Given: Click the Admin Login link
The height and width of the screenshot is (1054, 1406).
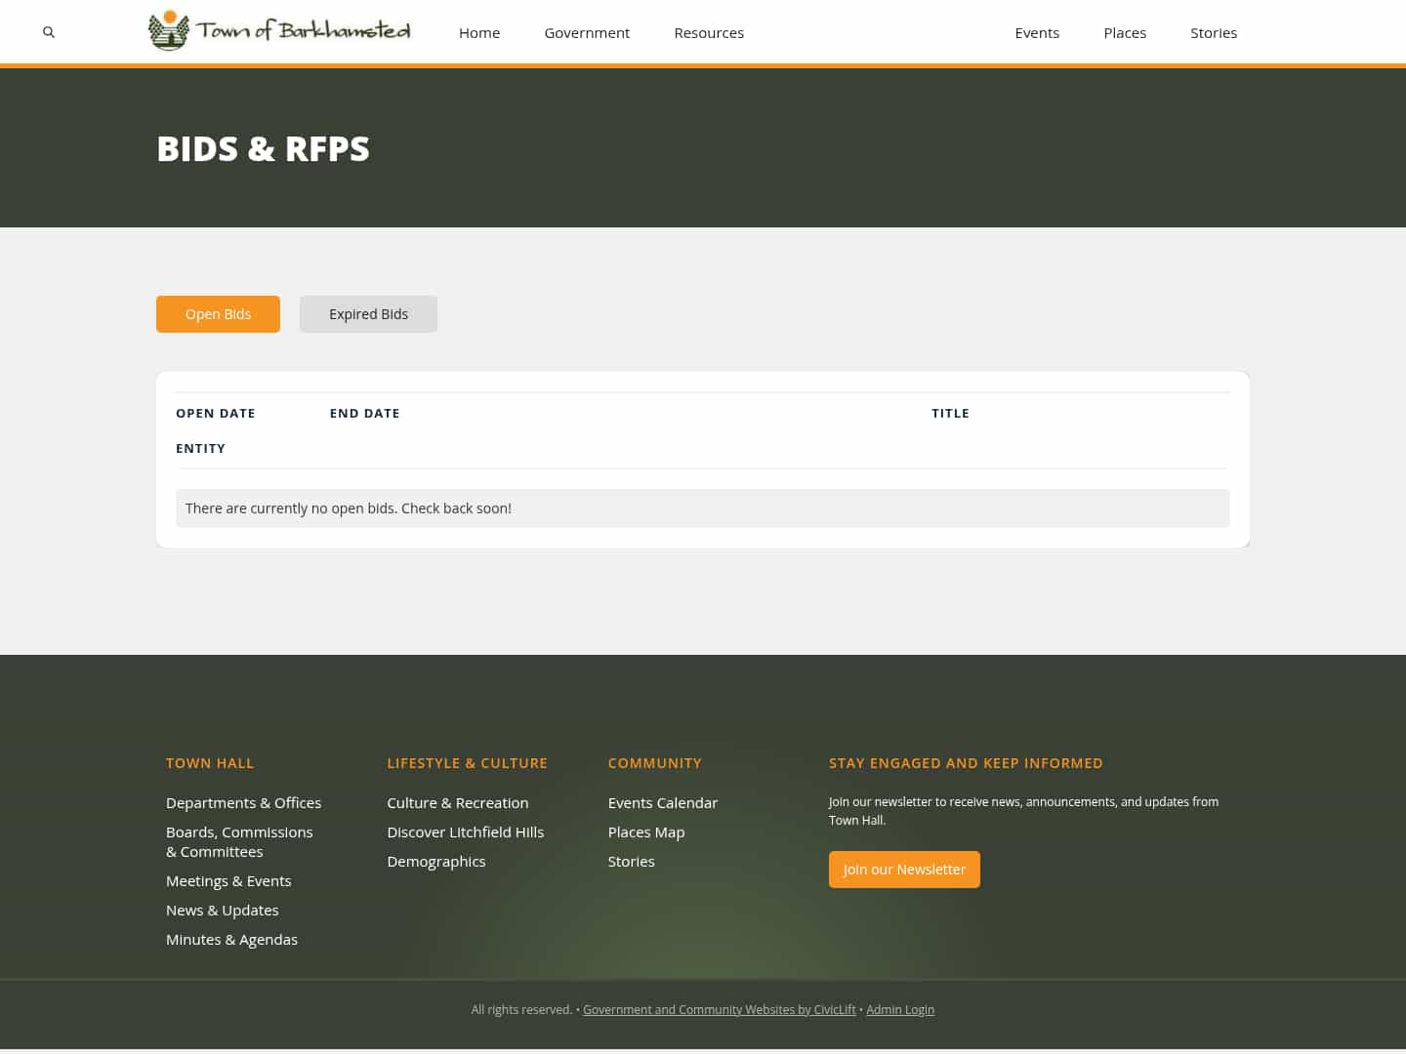Looking at the screenshot, I should (900, 1009).
